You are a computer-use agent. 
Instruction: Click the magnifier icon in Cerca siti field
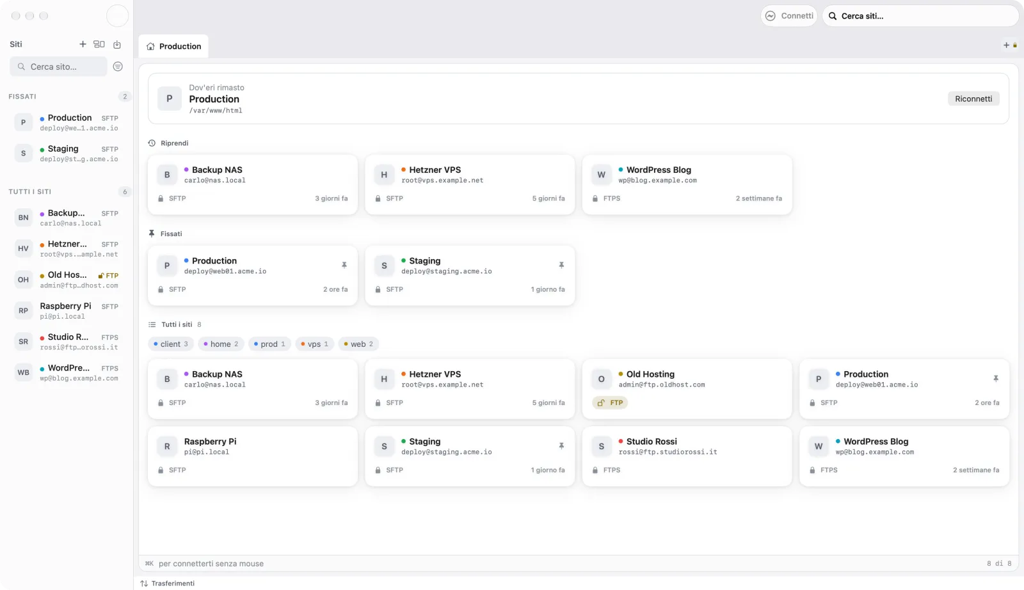pos(833,16)
